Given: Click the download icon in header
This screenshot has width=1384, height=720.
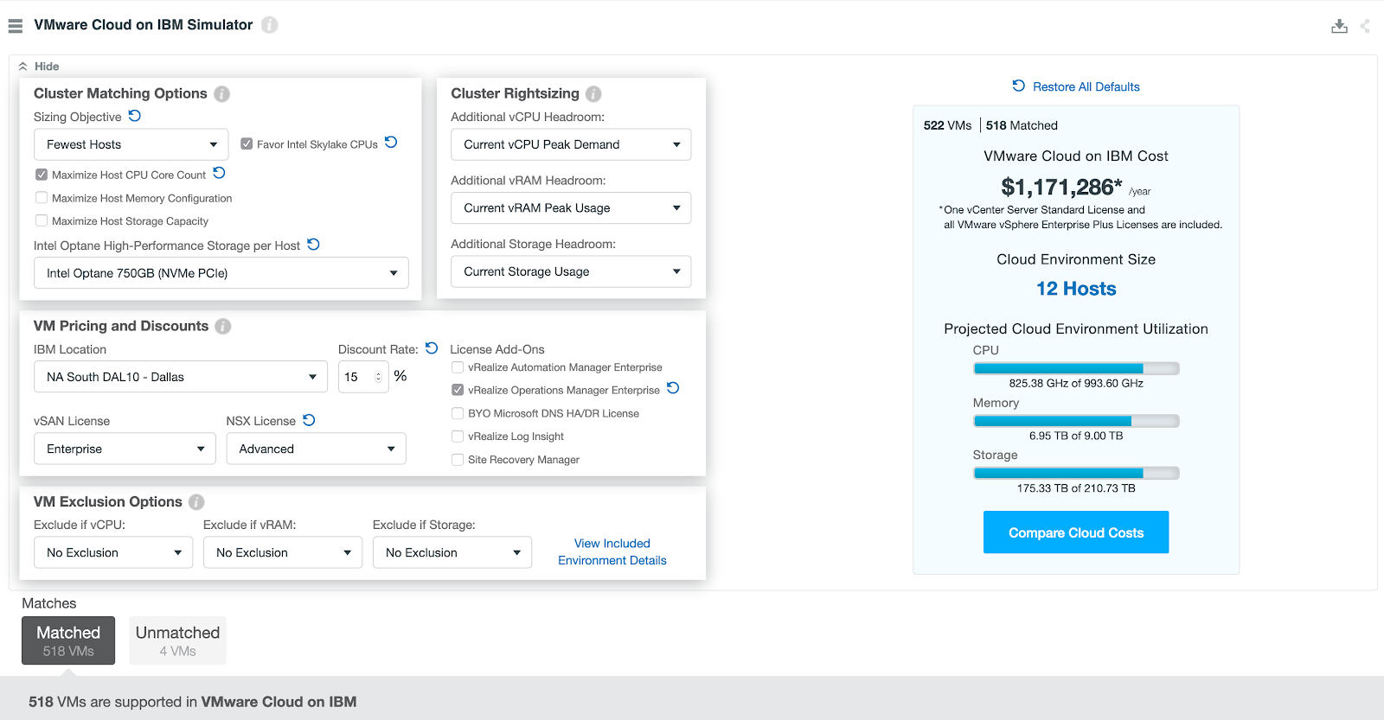Looking at the screenshot, I should coord(1339,26).
